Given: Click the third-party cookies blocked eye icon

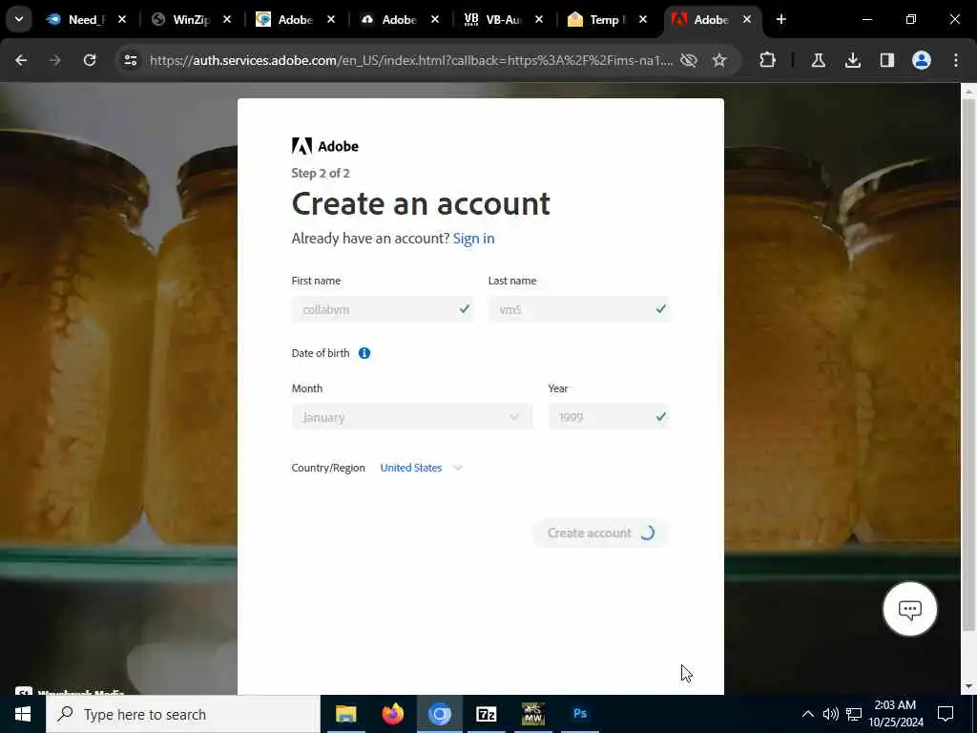Looking at the screenshot, I should coord(689,60).
